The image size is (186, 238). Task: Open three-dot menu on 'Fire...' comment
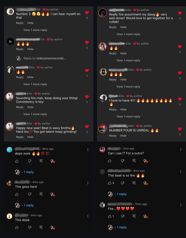point(181,205)
